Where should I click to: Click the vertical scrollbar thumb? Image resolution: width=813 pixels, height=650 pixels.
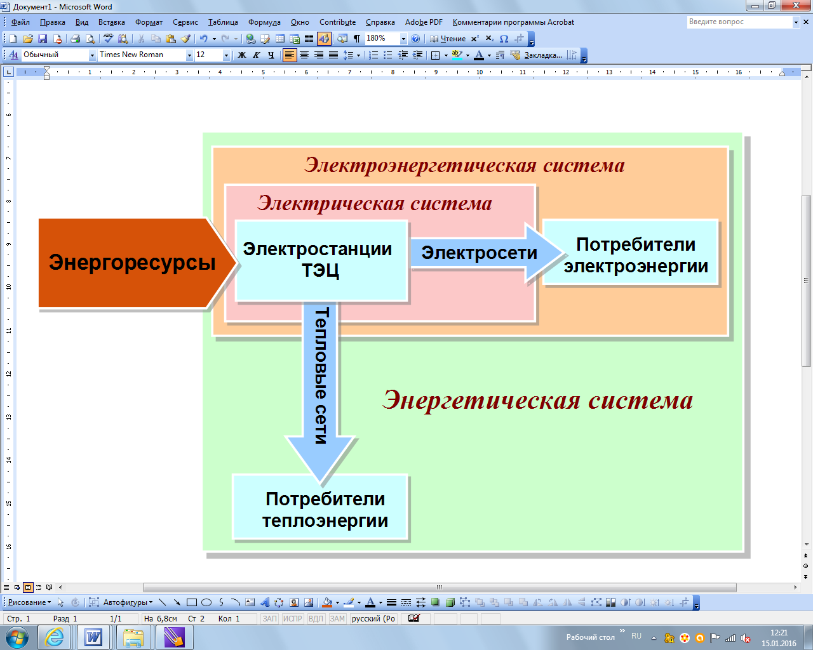pos(807,281)
